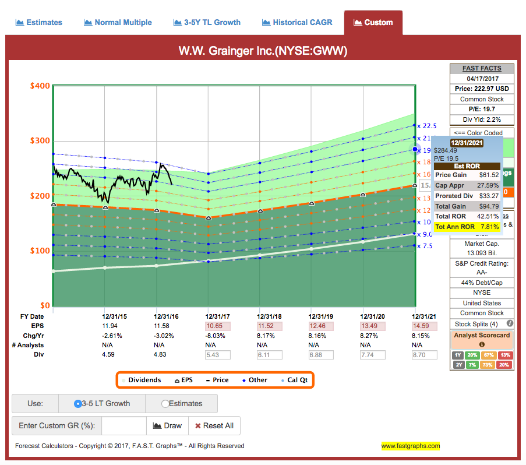Click the chart icon on Draw button

(157, 425)
